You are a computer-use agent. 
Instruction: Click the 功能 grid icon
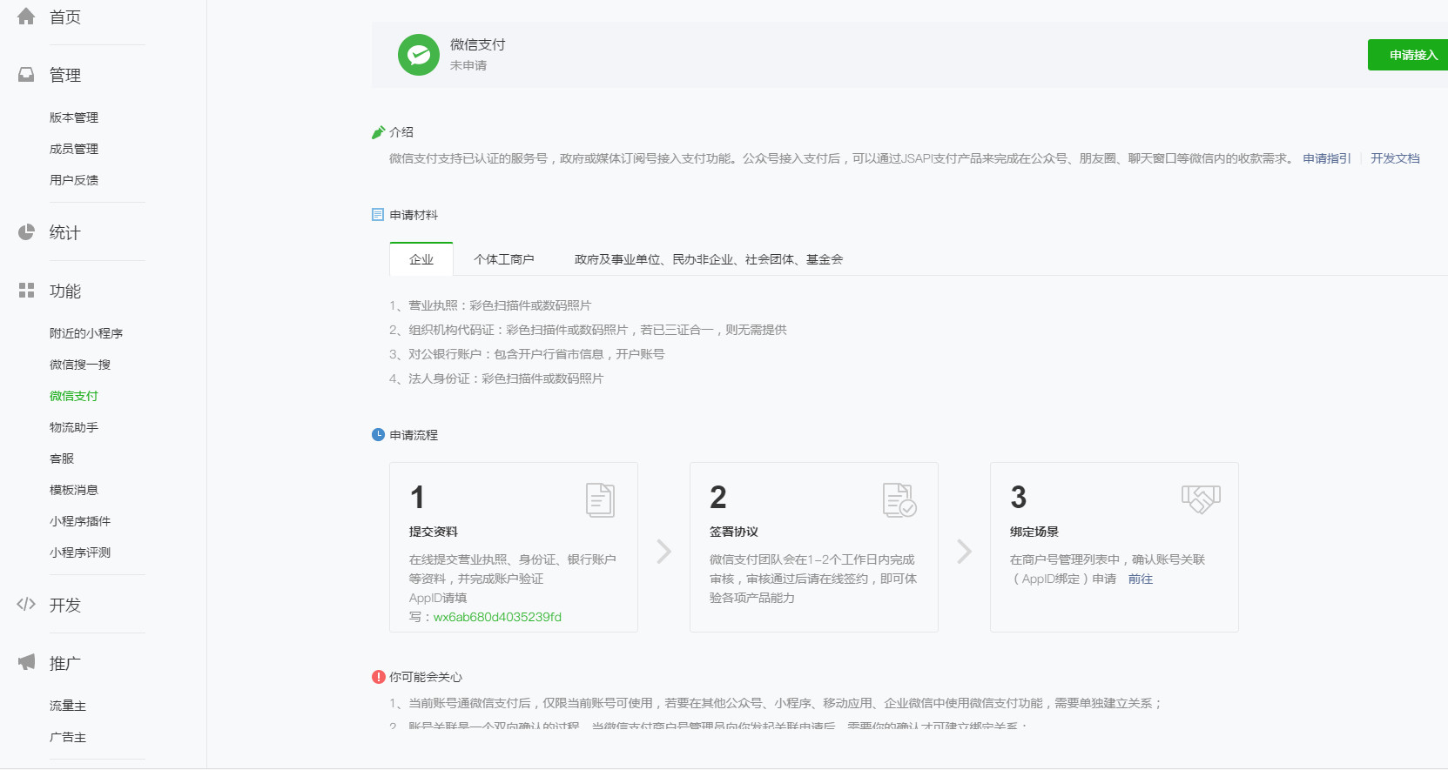pos(26,291)
